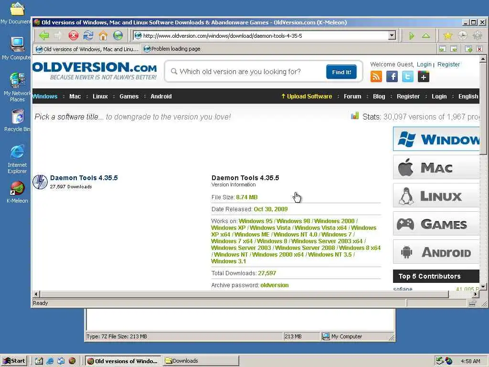Open the K-Meleon desktop shortcut
This screenshot has height=367, width=489.
(x=17, y=192)
